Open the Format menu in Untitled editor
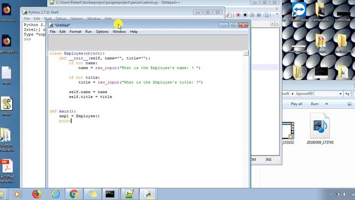Image resolution: width=355 pixels, height=200 pixels. tap(75, 32)
